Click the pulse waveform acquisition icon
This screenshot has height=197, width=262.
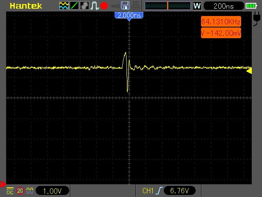(95, 6)
